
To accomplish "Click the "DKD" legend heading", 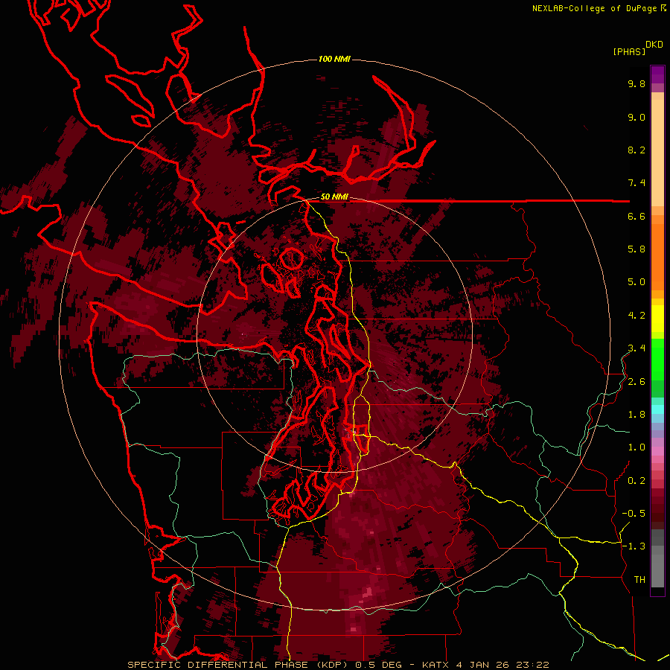I will click(x=654, y=45).
